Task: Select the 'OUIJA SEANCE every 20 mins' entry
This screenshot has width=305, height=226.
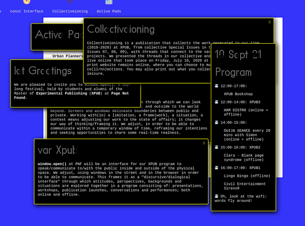Action: pos(247,135)
